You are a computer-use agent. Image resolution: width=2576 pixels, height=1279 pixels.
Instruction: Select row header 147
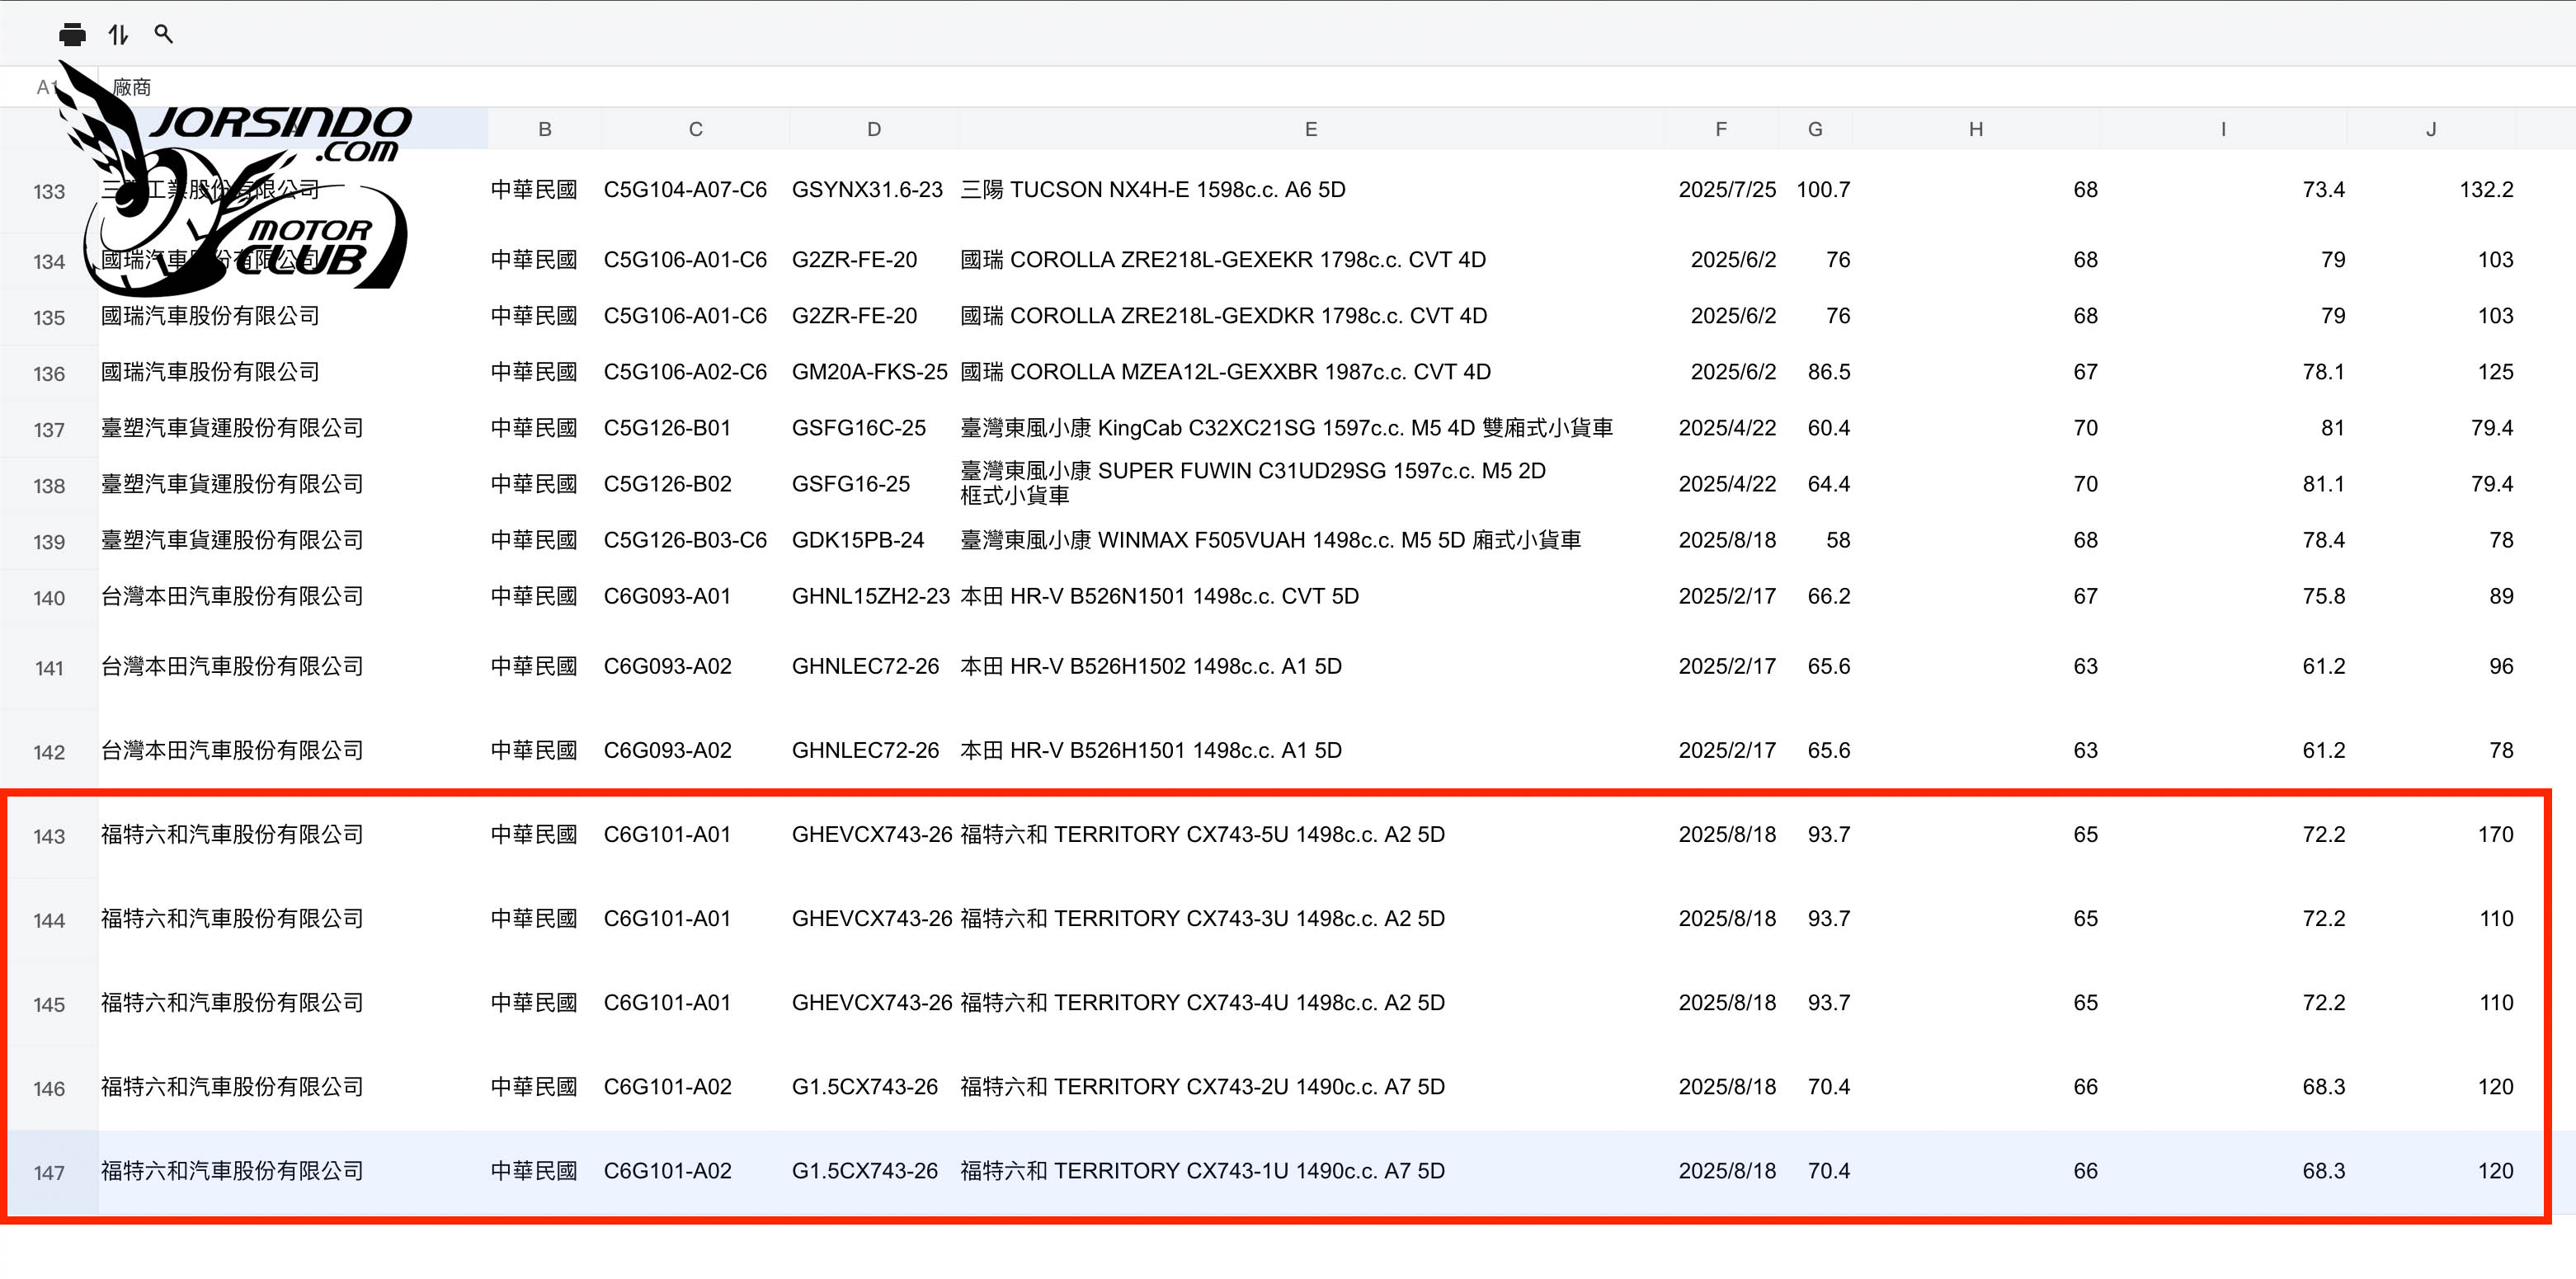[49, 1171]
